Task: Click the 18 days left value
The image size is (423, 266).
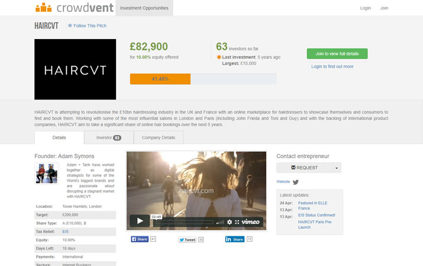Action: tap(69, 248)
